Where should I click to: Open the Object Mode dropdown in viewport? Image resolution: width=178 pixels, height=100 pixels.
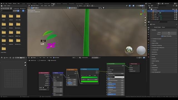(x=36, y=6)
